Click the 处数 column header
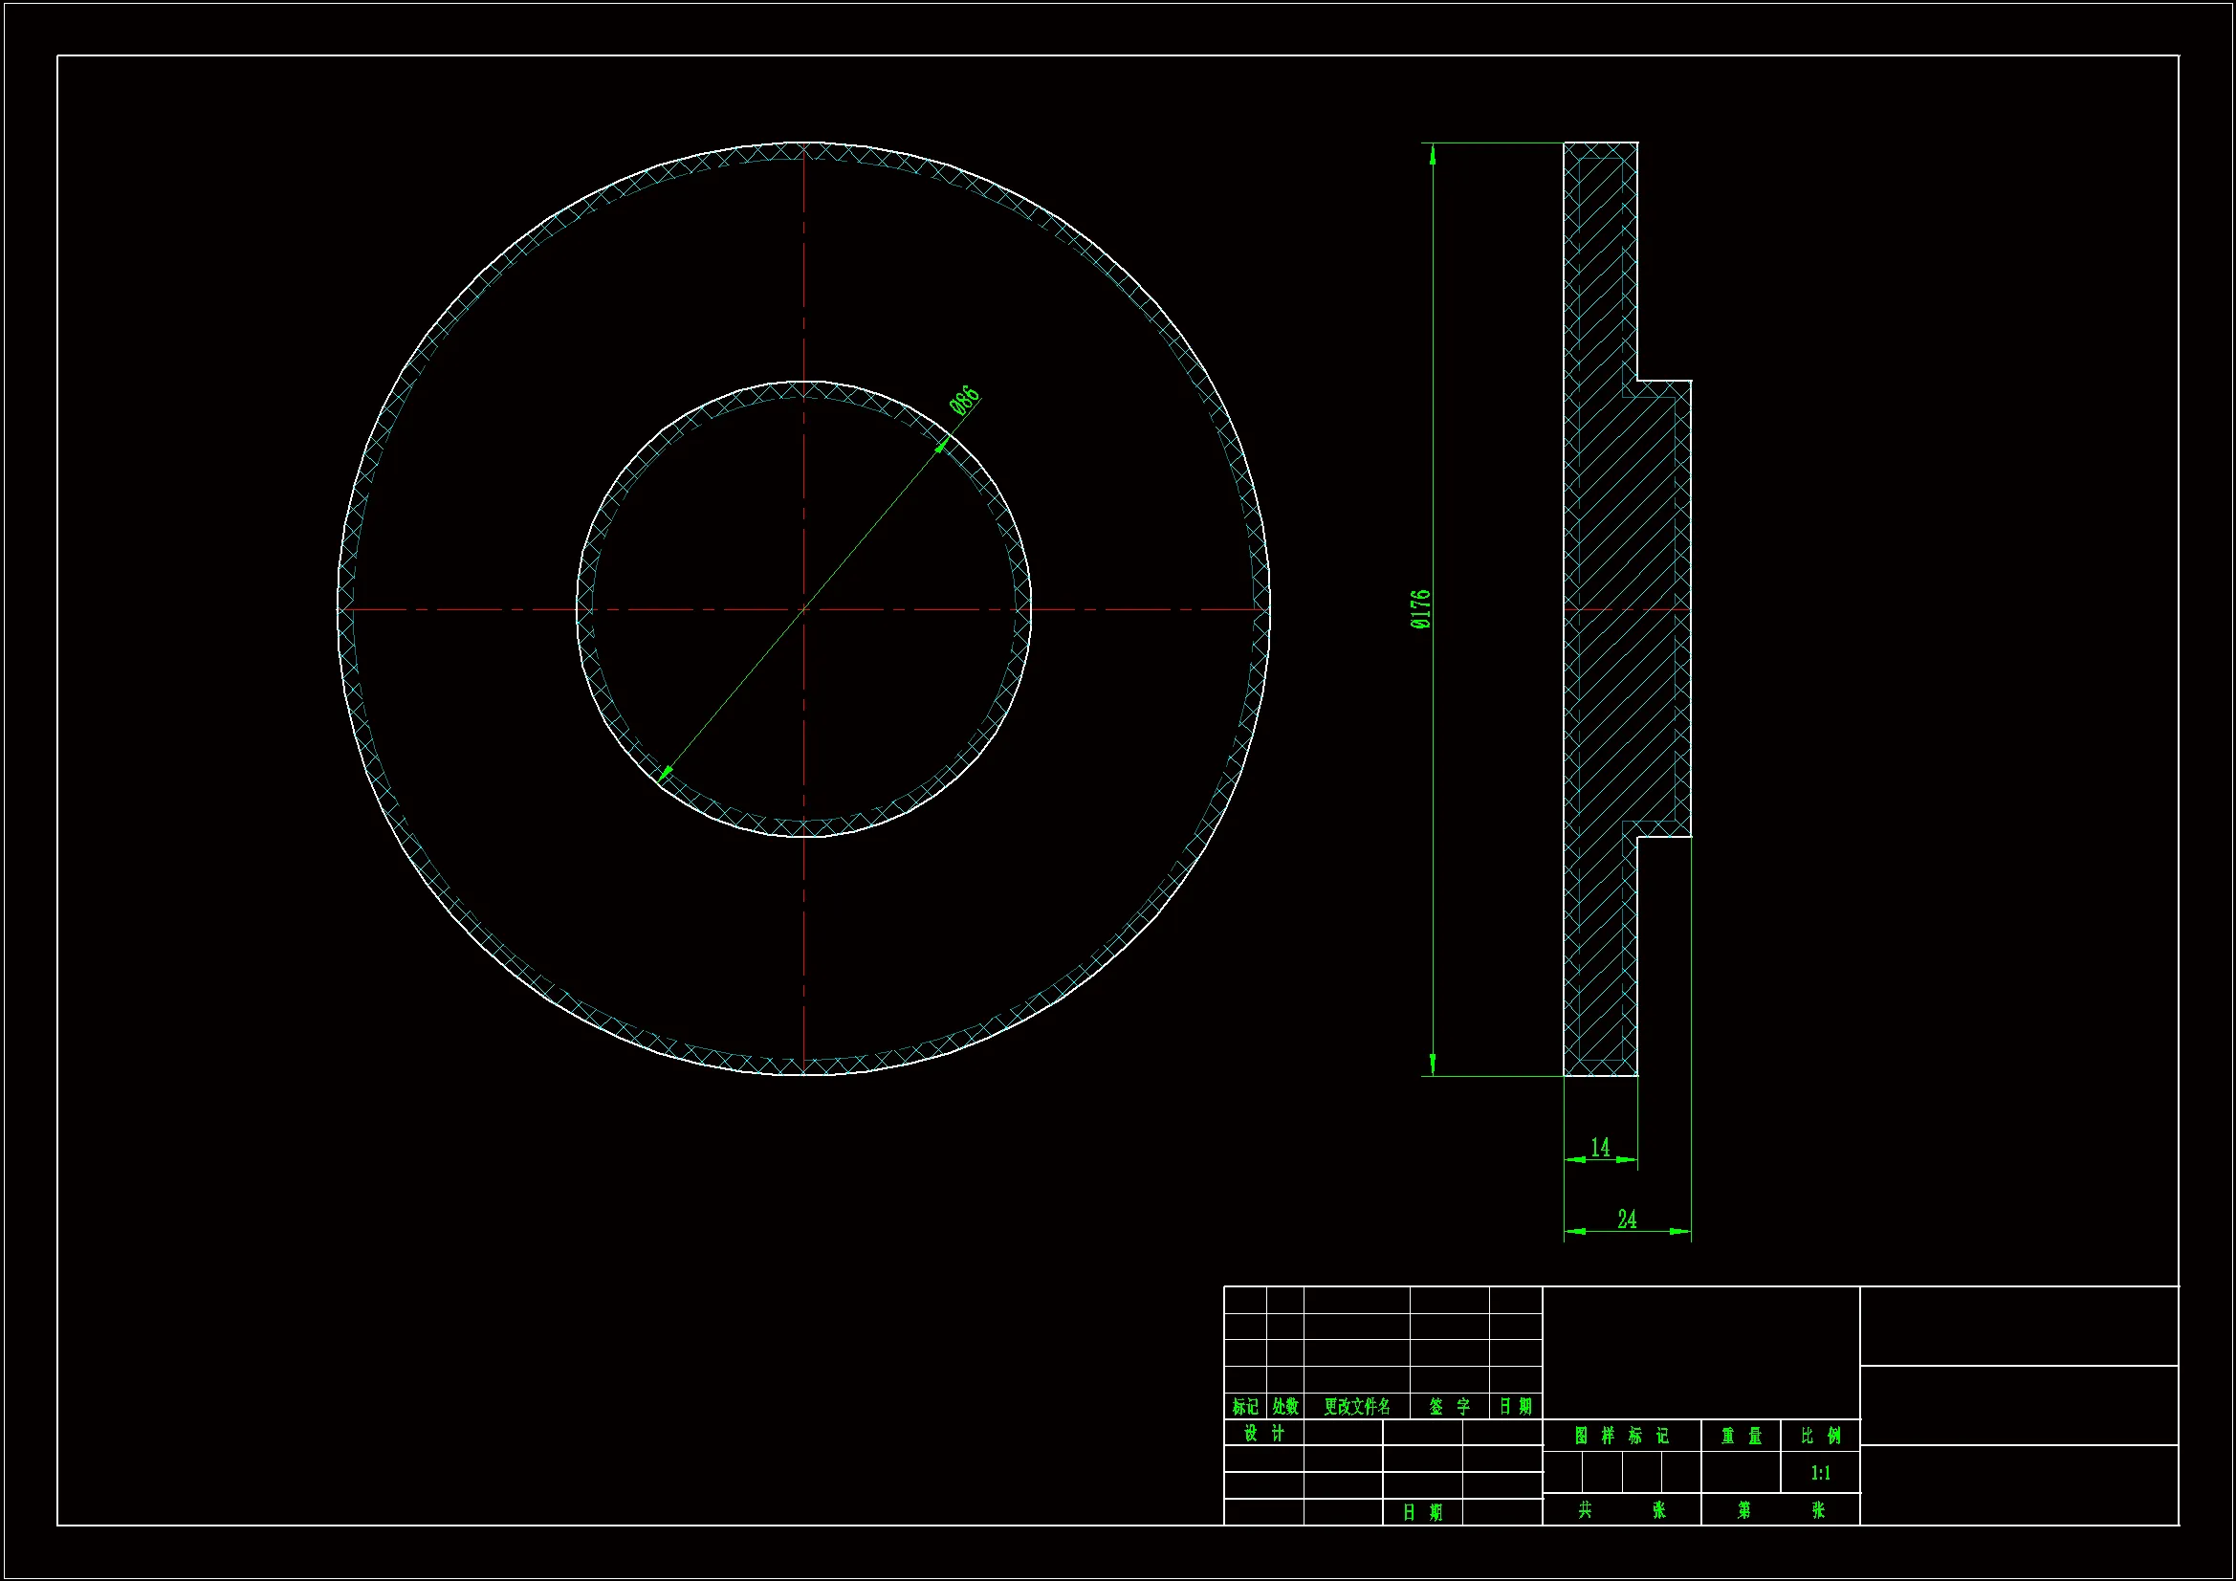Image resolution: width=2236 pixels, height=1581 pixels. click(1285, 1407)
